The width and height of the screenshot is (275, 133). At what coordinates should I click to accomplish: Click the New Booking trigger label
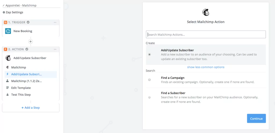point(23,31)
